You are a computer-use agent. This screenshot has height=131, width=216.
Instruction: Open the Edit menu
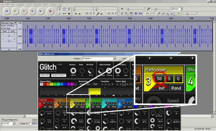(7, 5)
